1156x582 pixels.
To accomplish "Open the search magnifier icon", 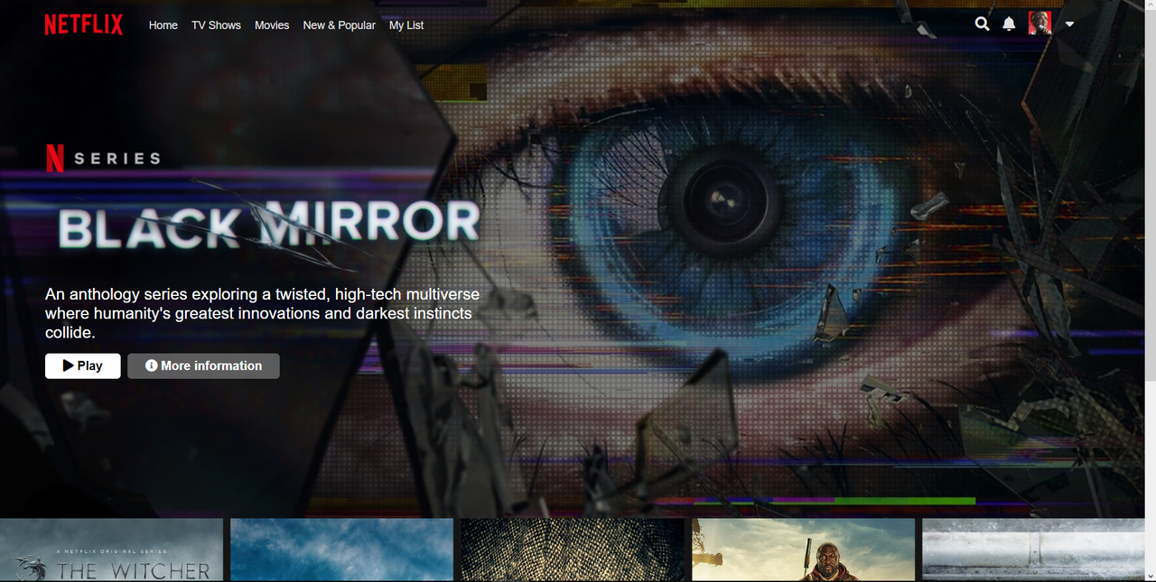I will coord(982,23).
